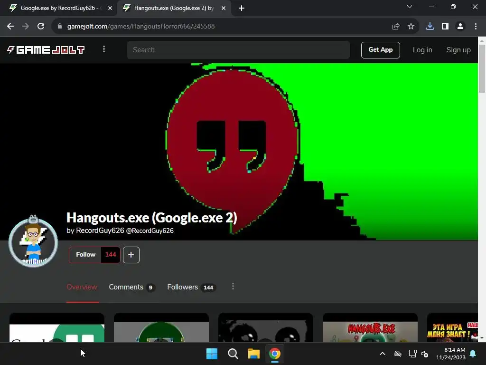This screenshot has height=365, width=486.
Task: Click the Chrome taskbar icon
Action: pyautogui.click(x=275, y=354)
